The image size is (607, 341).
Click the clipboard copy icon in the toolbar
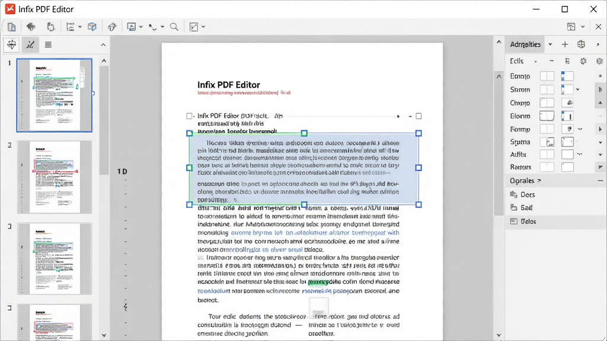(51, 27)
